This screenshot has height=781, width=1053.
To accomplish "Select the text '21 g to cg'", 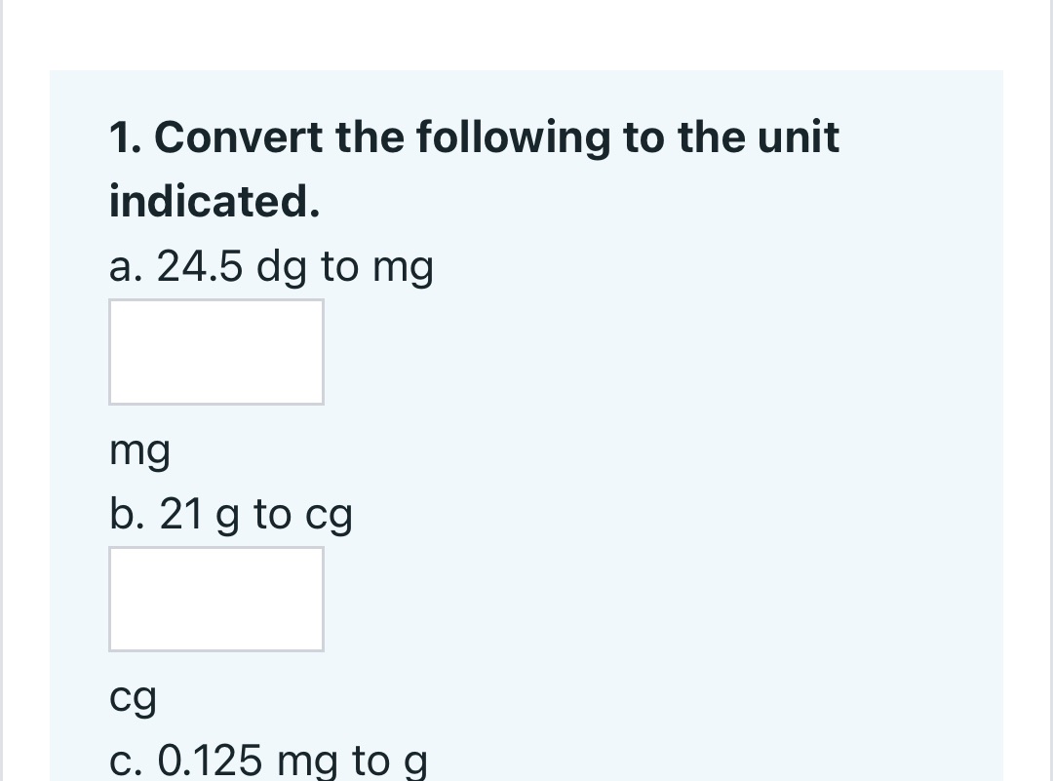I will pos(256,514).
